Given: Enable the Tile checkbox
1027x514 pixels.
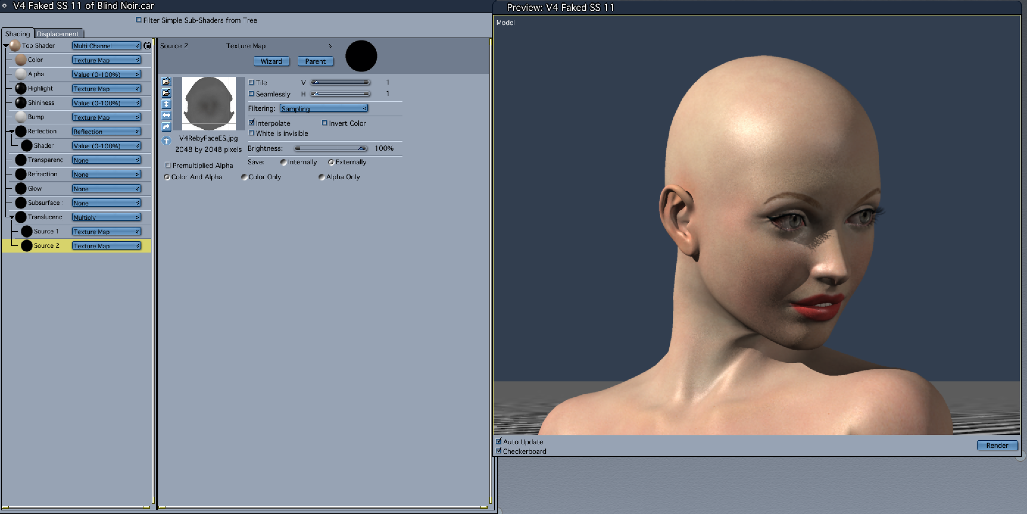Looking at the screenshot, I should coord(251,82).
